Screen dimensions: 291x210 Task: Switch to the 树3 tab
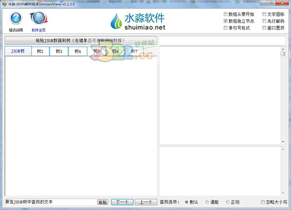tap(59, 51)
